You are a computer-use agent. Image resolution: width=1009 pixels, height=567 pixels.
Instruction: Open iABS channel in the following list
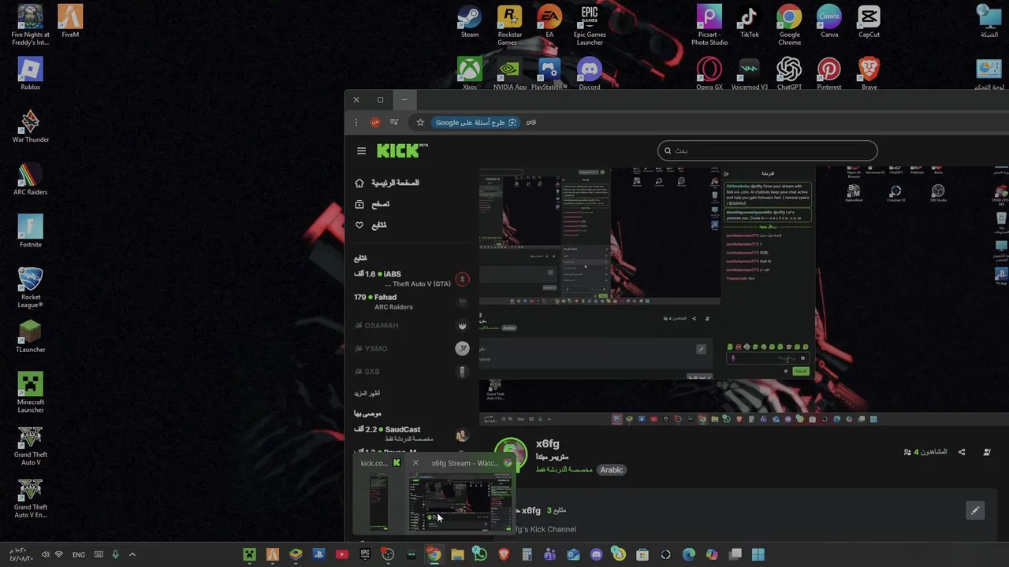(411, 279)
